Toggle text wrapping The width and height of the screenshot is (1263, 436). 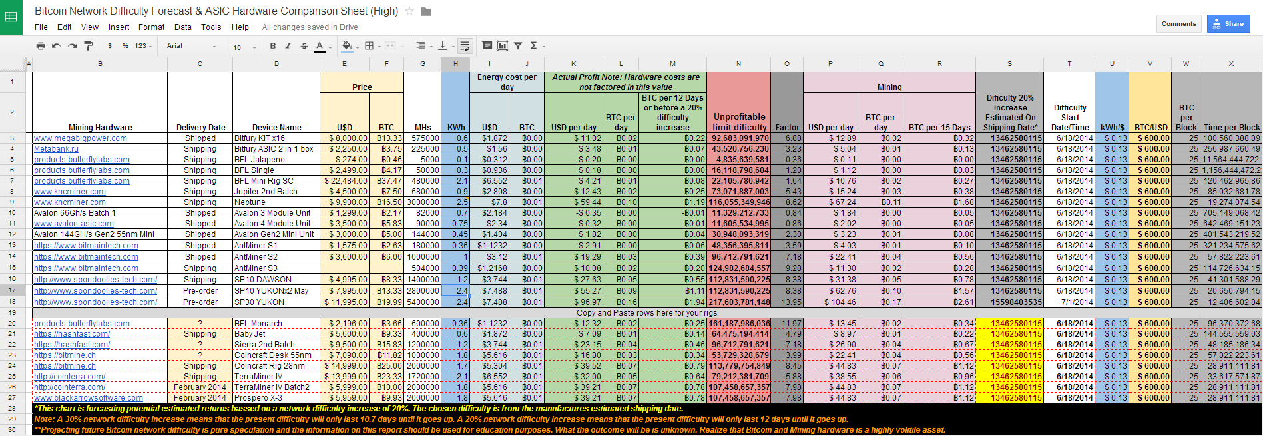(465, 46)
